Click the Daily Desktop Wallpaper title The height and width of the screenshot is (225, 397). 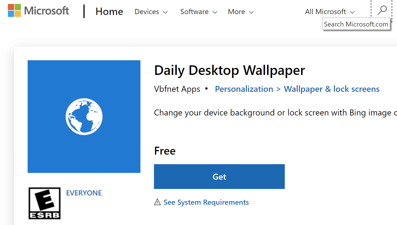tap(230, 70)
